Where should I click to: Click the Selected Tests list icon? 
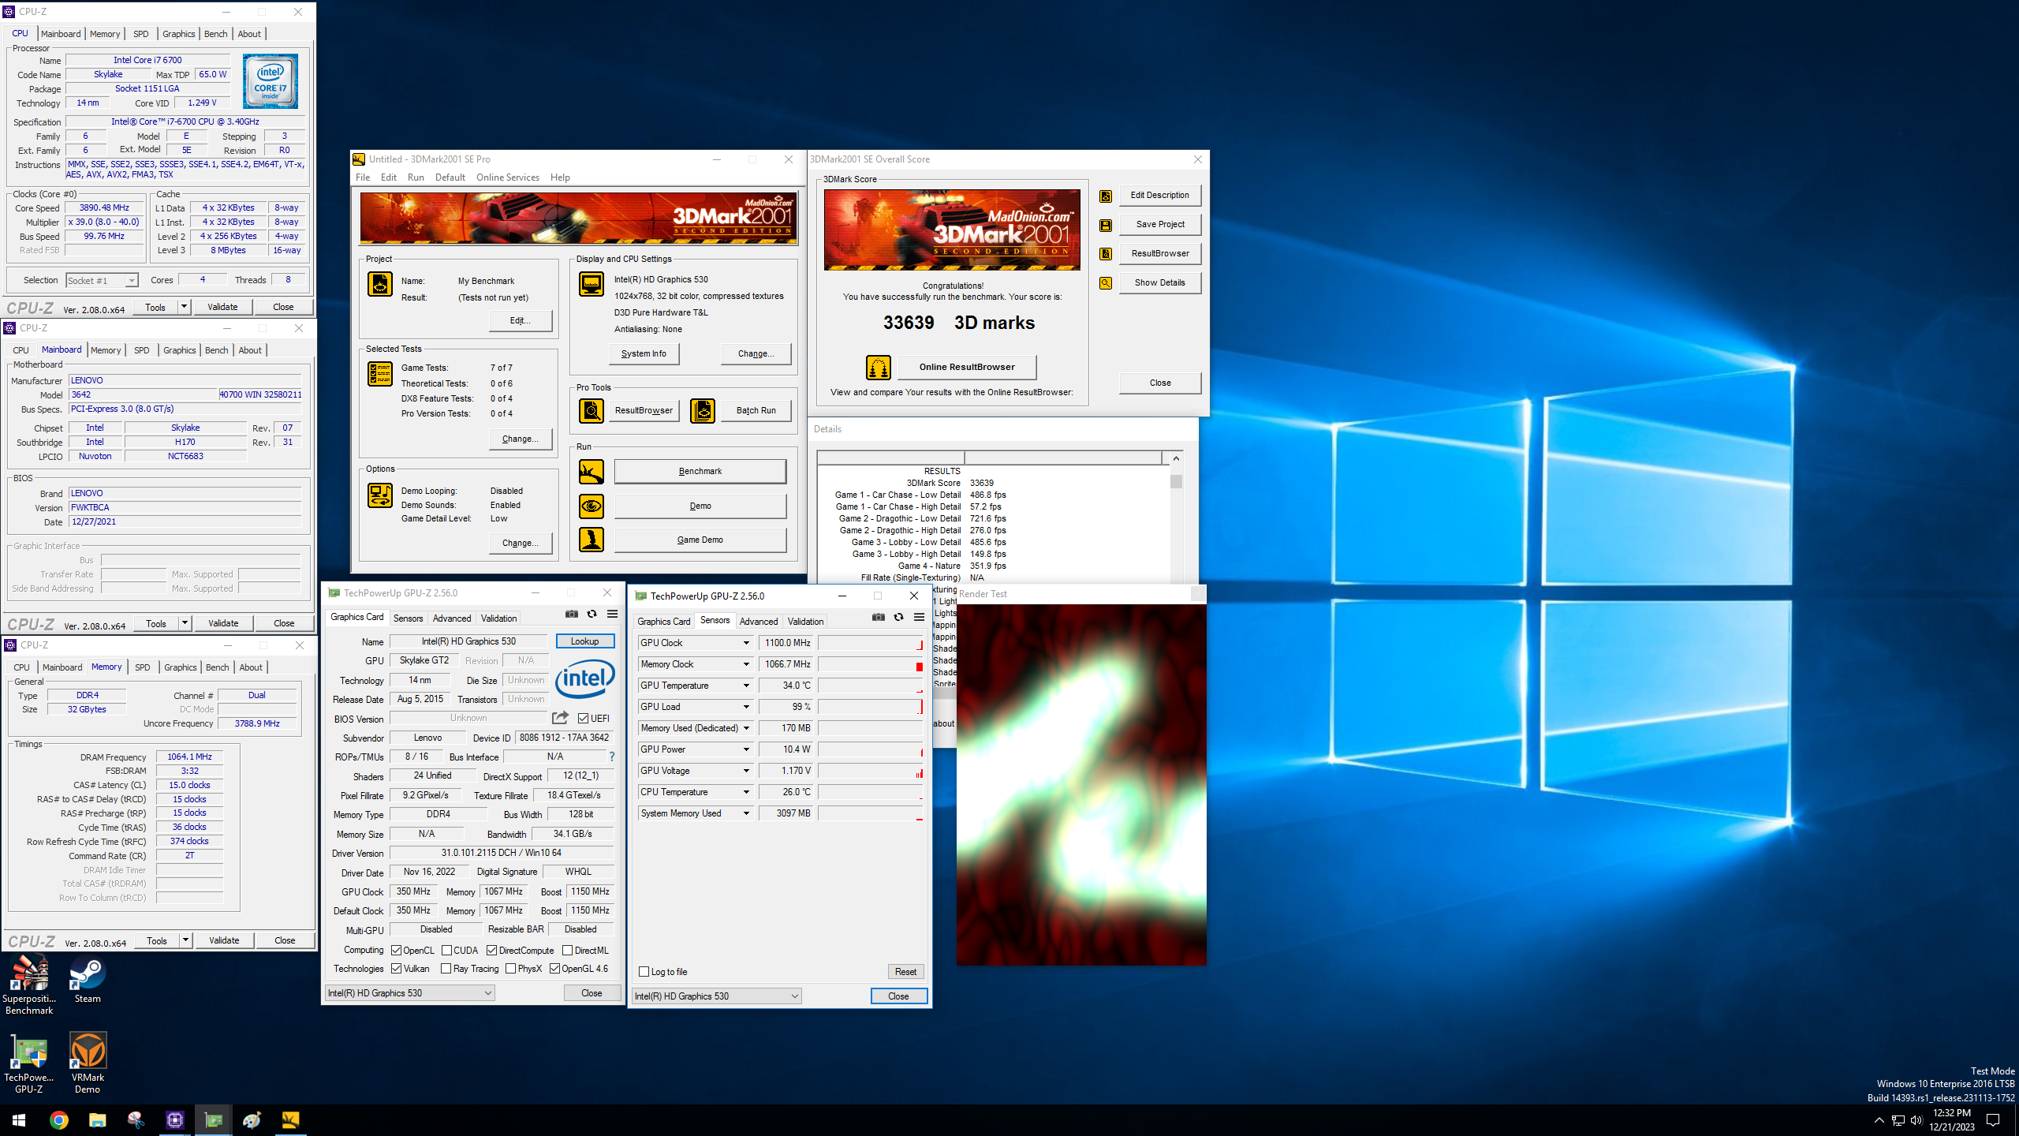380,374
